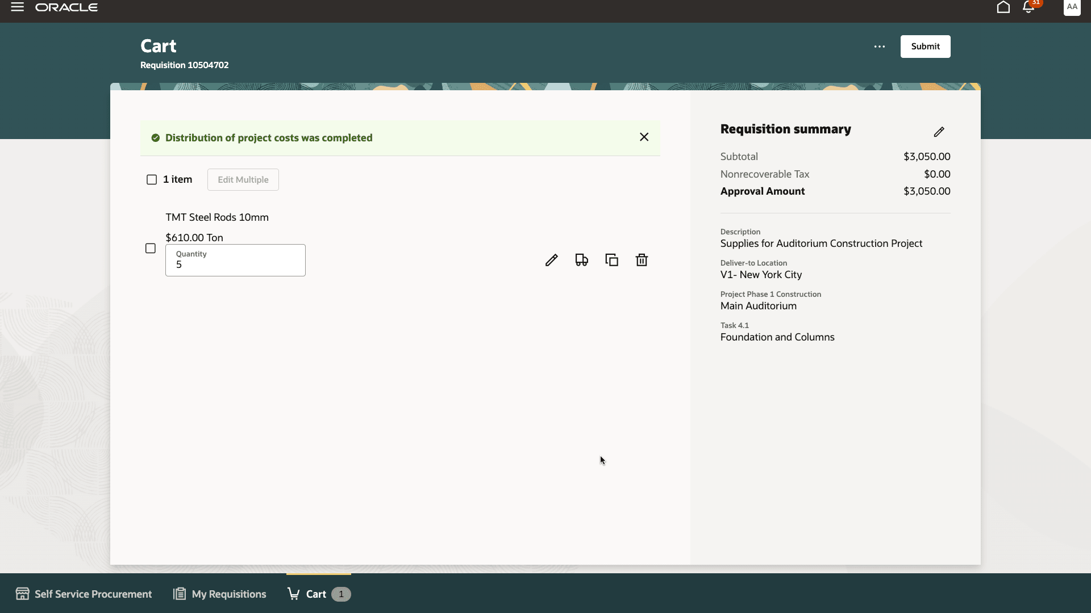1091x613 pixels.
Task: Check the TMT Steel Rods item checkbox
Action: tap(151, 248)
